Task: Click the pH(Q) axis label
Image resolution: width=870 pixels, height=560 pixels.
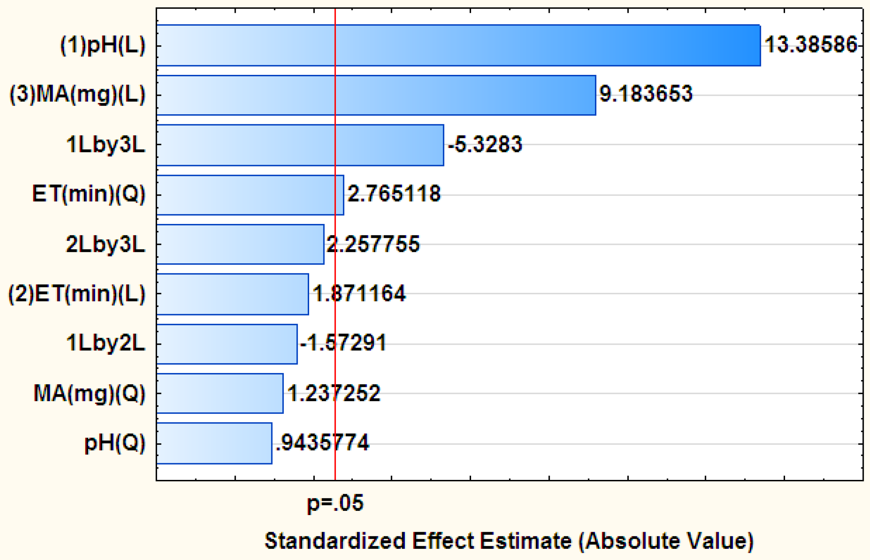Action: 115,443
